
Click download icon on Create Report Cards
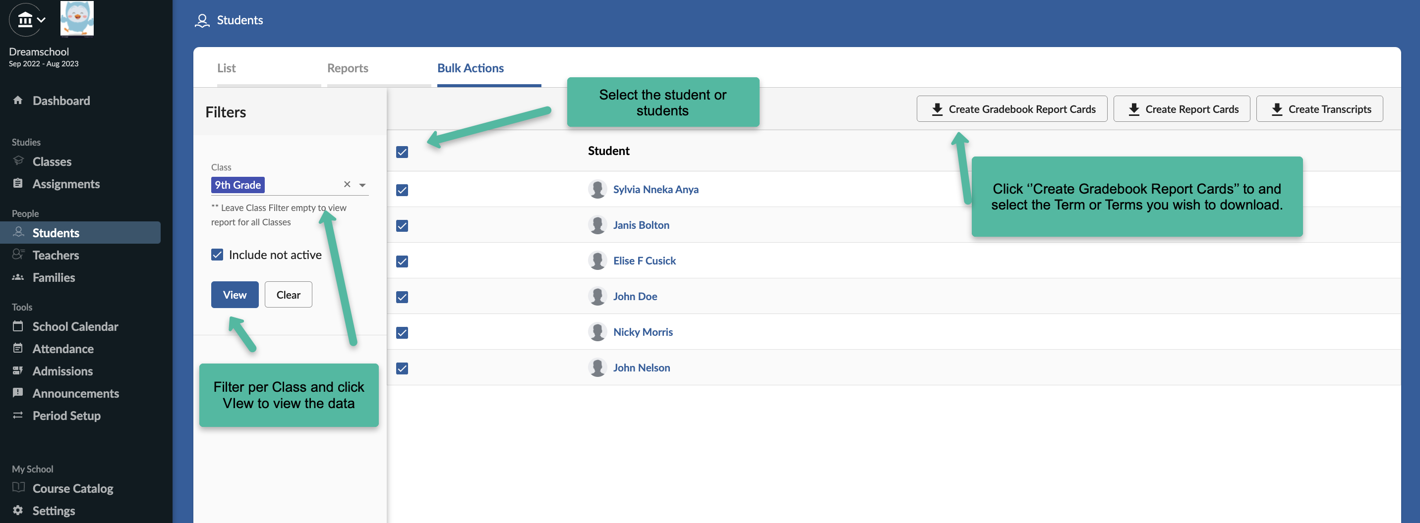pos(1133,109)
